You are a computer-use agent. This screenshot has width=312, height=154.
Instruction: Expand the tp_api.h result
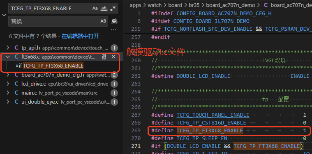tap(8, 48)
